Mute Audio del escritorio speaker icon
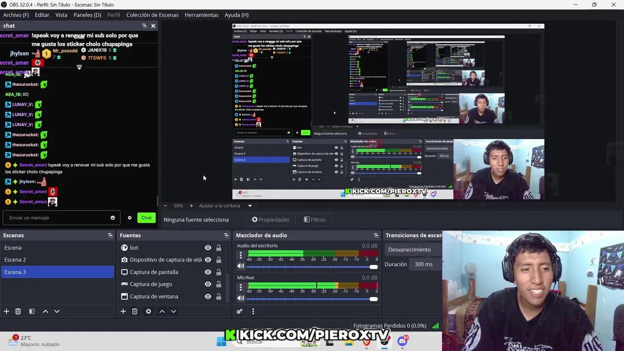This screenshot has width=624, height=351. click(x=240, y=266)
